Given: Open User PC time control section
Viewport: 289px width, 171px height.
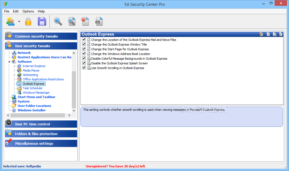Looking at the screenshot, I should point(41,124).
